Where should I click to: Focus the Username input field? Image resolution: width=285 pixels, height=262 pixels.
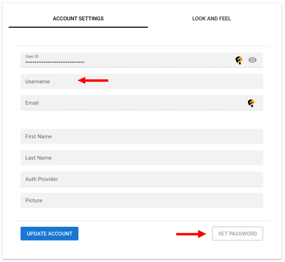pyautogui.click(x=142, y=82)
